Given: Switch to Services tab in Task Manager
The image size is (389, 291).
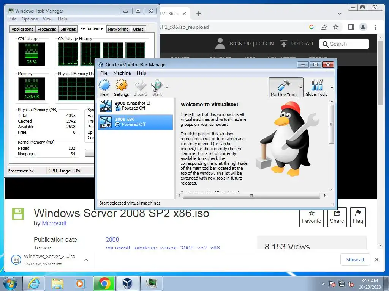Looking at the screenshot, I should click(x=68, y=29).
